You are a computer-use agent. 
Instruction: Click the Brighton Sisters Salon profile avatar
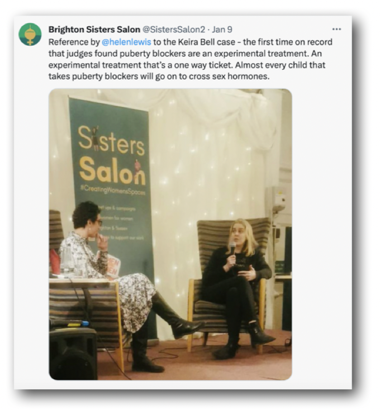coord(30,34)
